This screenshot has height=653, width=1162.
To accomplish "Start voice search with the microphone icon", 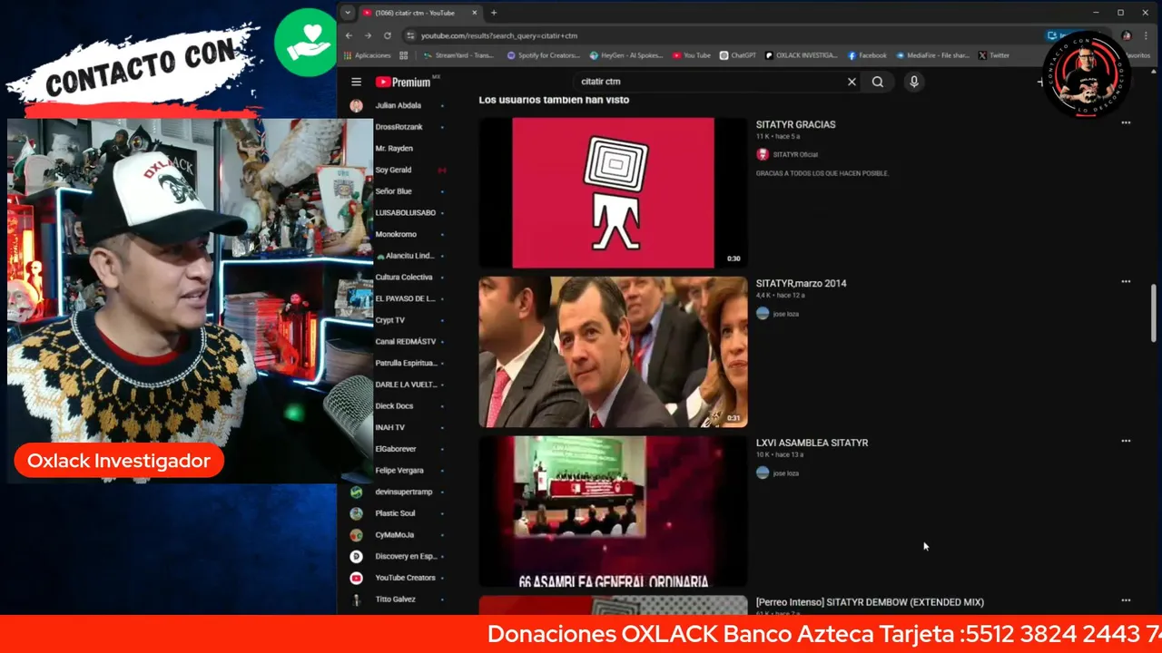I will click(914, 82).
